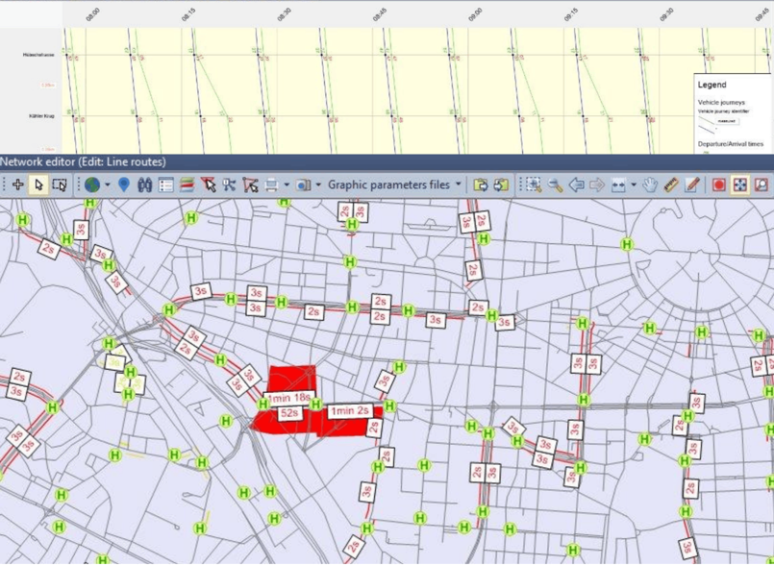Click the 09:30 time header in timetable
Viewport: 774px width, 565px height.
click(666, 14)
